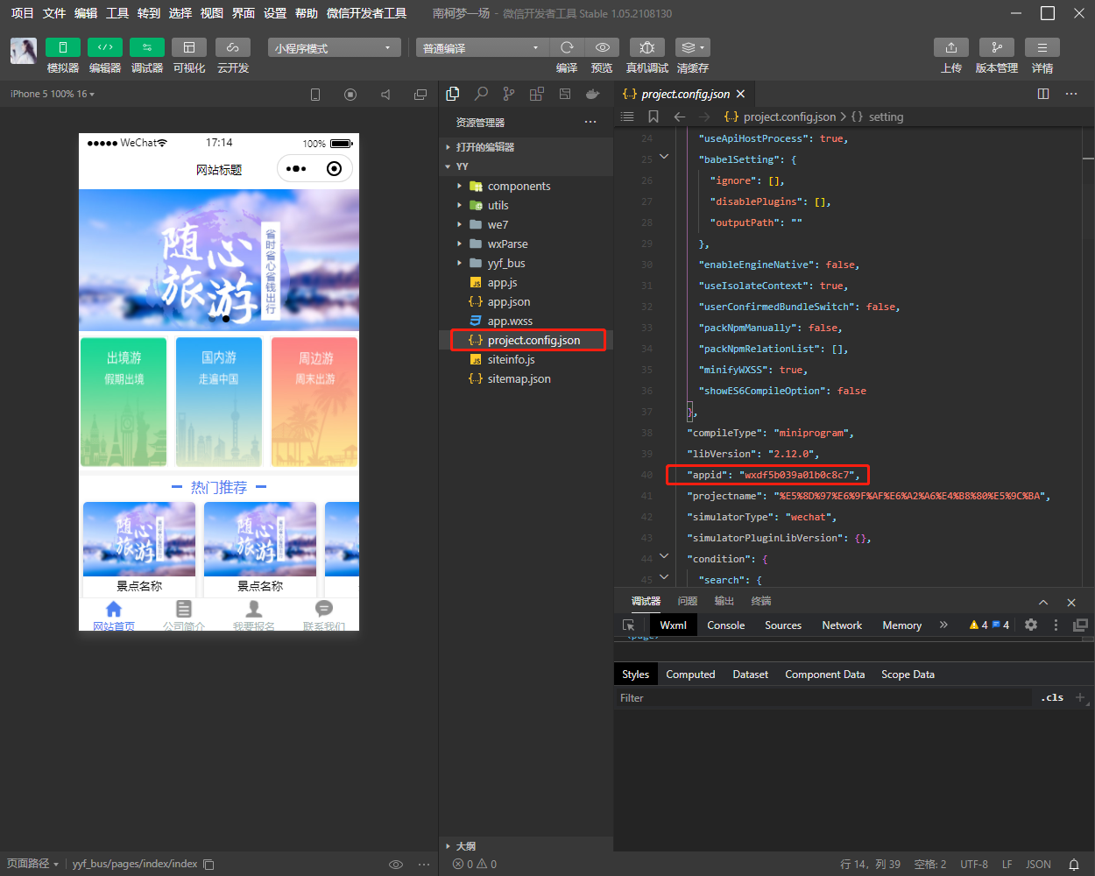
Task: Open the 设置 menu
Action: [275, 13]
